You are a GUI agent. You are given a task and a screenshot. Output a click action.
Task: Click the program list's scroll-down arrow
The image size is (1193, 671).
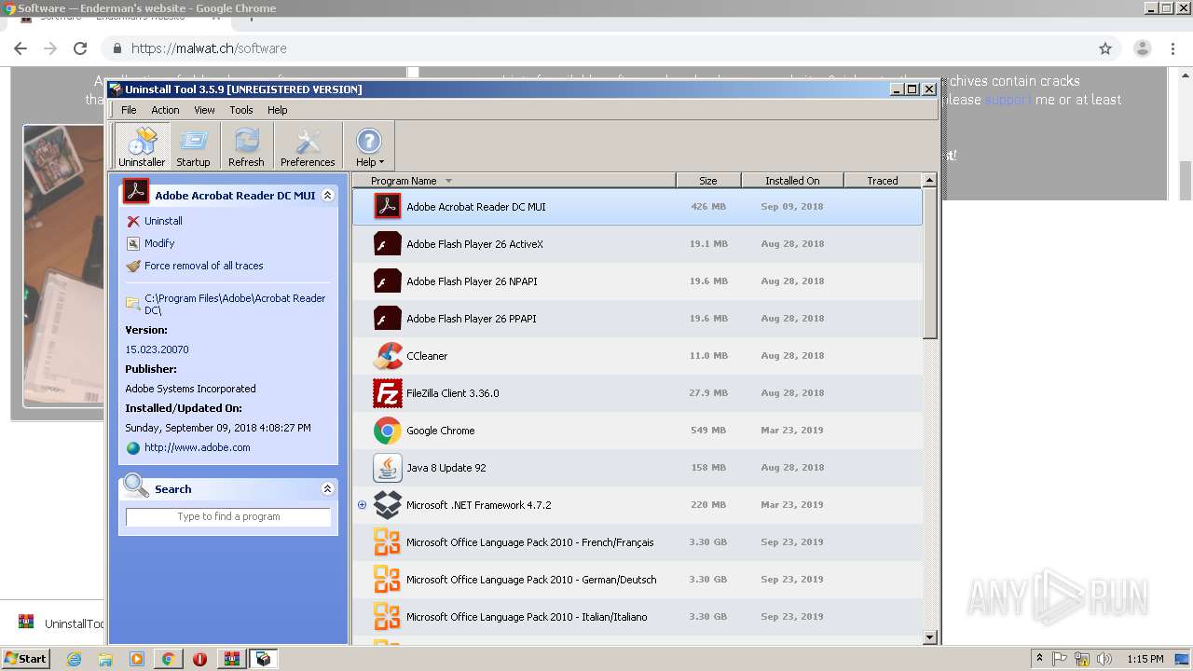(929, 637)
